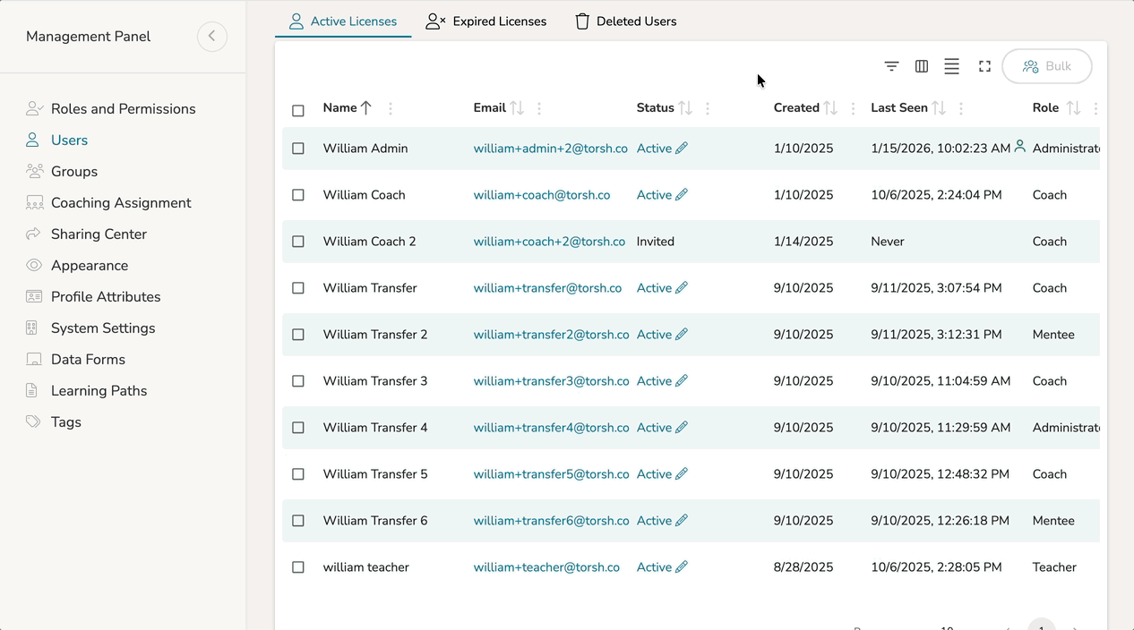Switch to the Expired Licenses tab

pyautogui.click(x=486, y=21)
